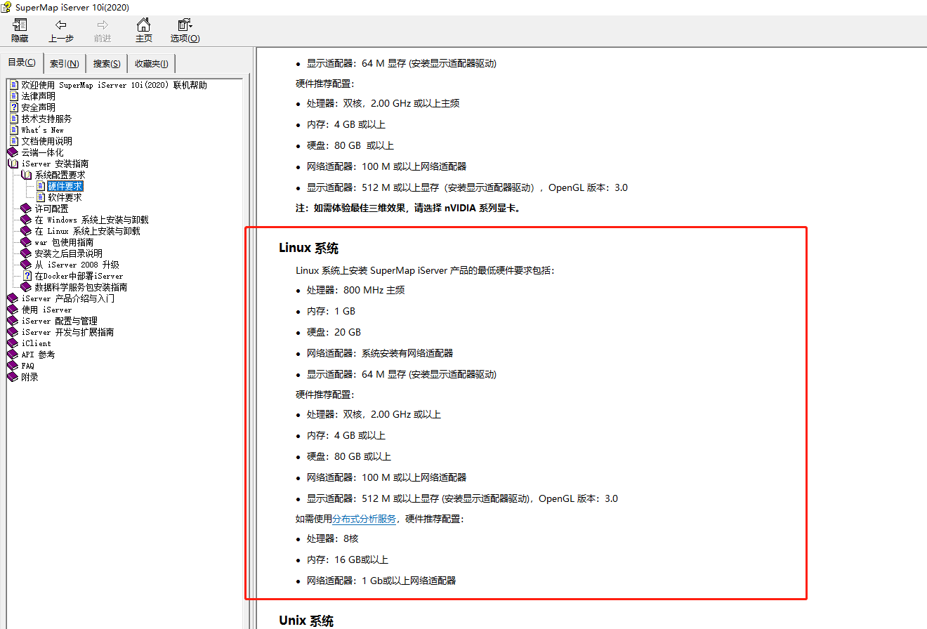
Task: Open the What's New topic
Action: click(42, 130)
